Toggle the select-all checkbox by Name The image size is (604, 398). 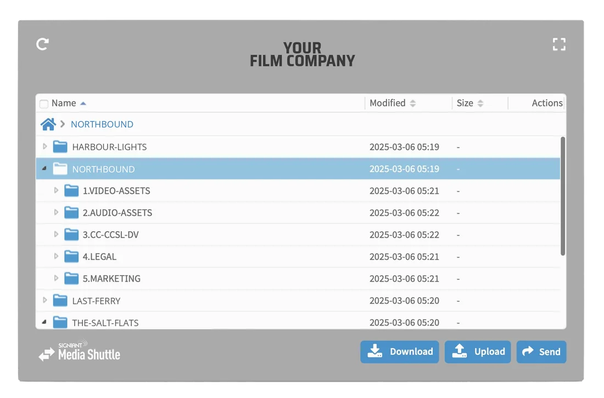pos(44,104)
